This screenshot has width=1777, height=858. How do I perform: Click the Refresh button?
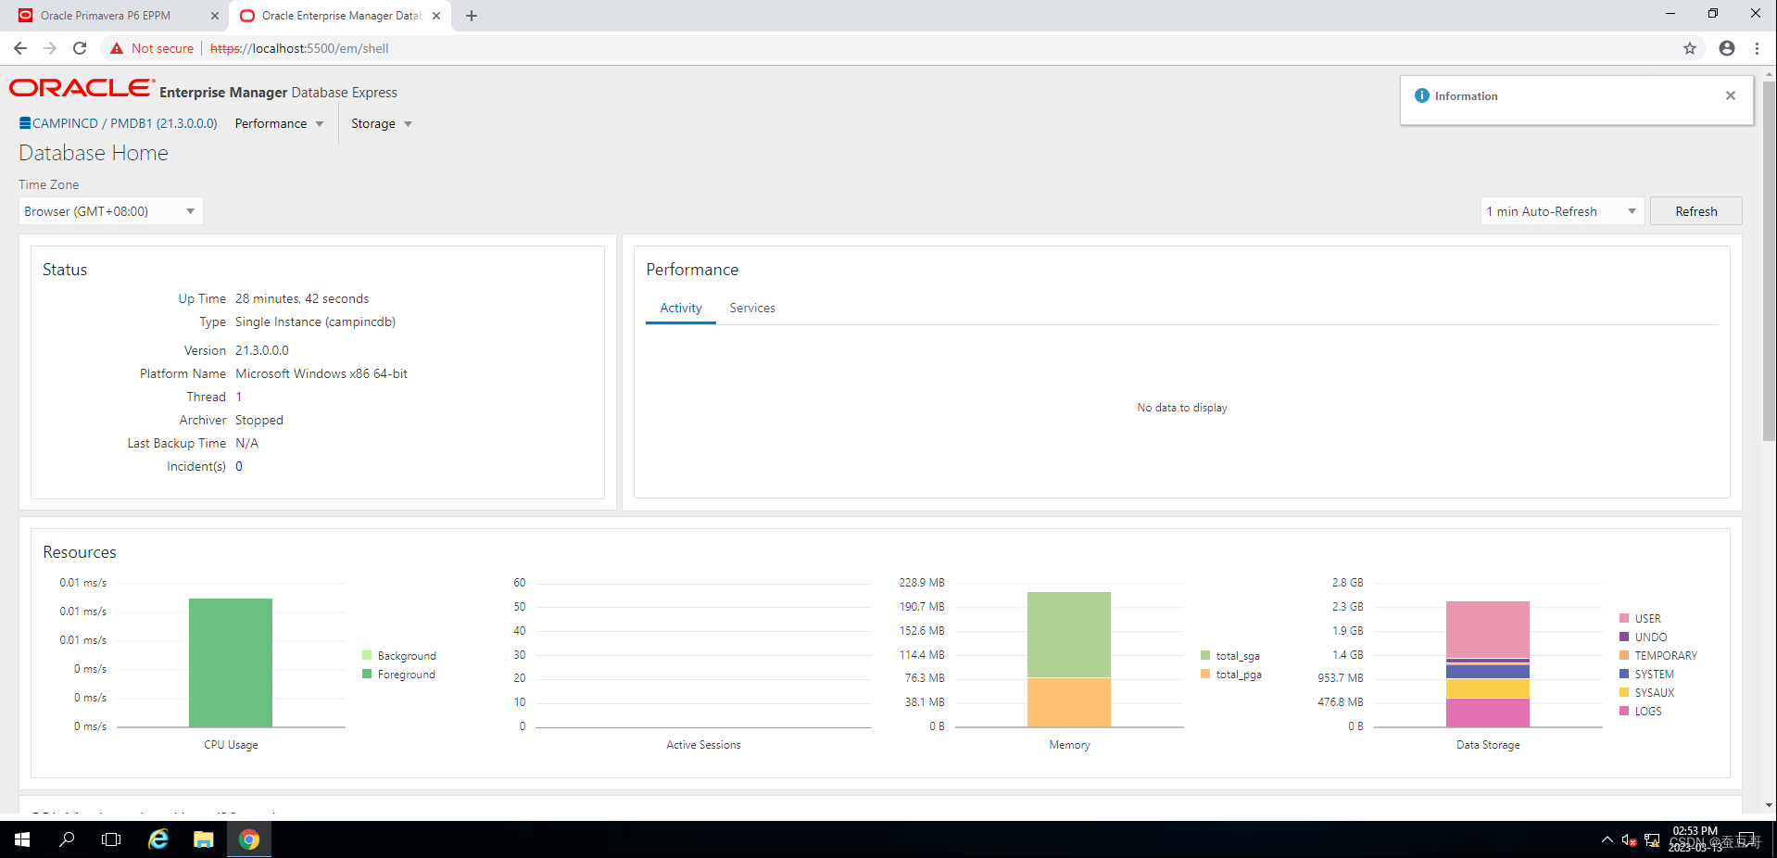pyautogui.click(x=1695, y=211)
